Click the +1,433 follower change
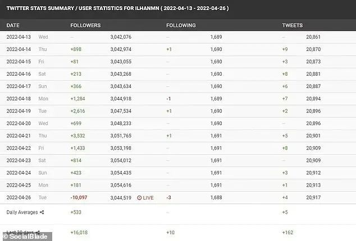Image resolution: width=356 pixels, height=241 pixels. pos(77,148)
